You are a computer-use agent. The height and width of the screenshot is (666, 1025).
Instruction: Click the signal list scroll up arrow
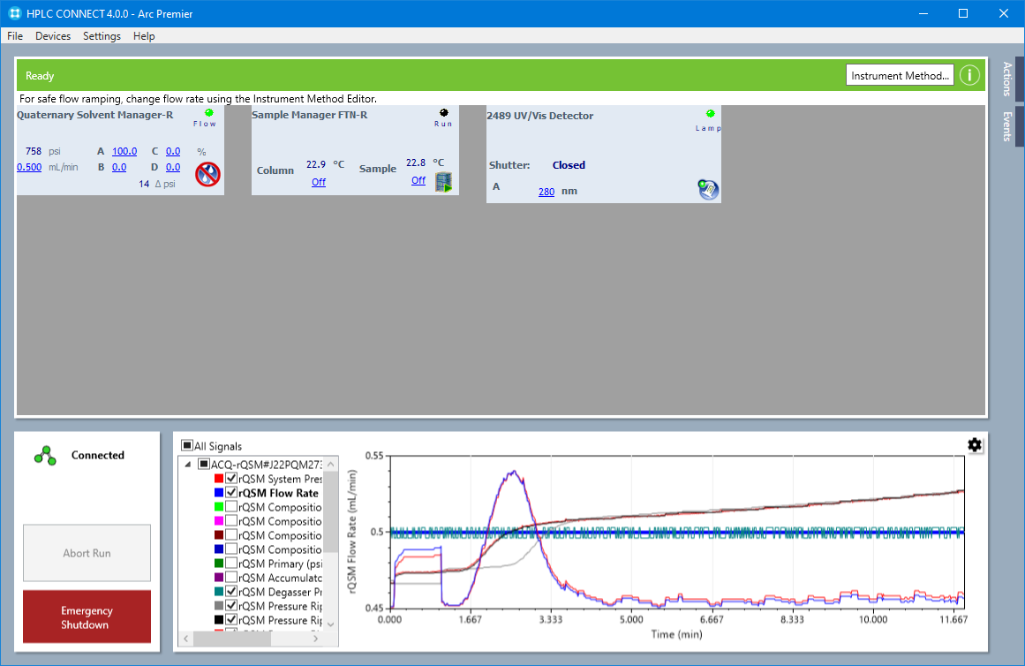(331, 464)
